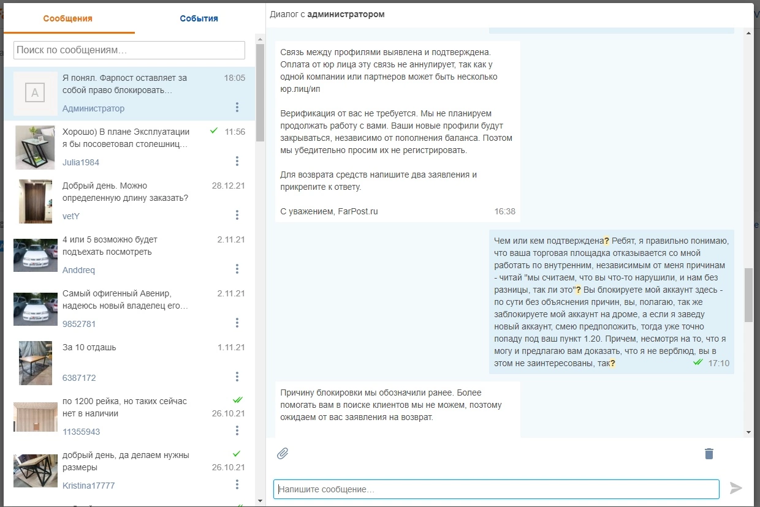Screen dimensions: 760x507
Task: Open three-dot menu for Kristina17777 conversation
Action: click(237, 485)
